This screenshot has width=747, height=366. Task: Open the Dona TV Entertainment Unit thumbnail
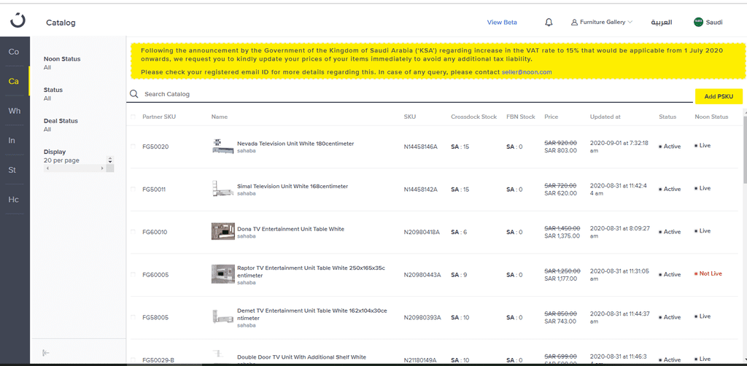click(223, 231)
